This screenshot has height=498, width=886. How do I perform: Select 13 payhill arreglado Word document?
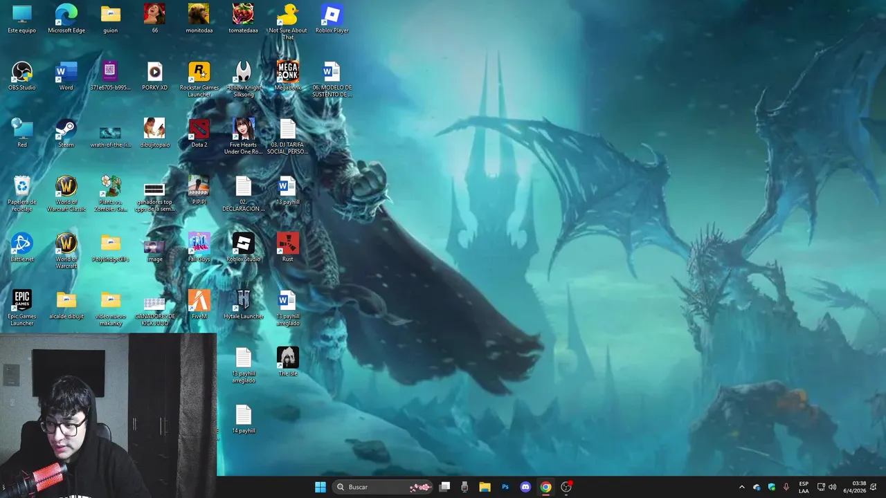point(288,308)
